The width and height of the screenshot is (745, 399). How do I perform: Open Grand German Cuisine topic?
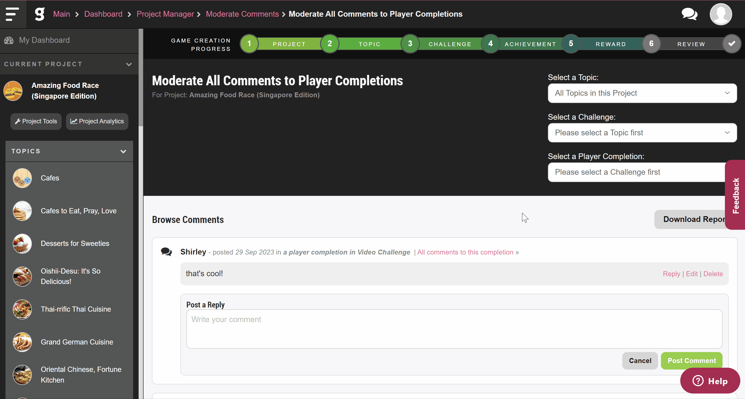click(x=77, y=342)
